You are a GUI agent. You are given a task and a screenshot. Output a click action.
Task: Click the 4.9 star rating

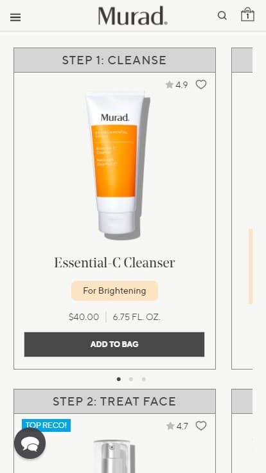click(x=177, y=85)
